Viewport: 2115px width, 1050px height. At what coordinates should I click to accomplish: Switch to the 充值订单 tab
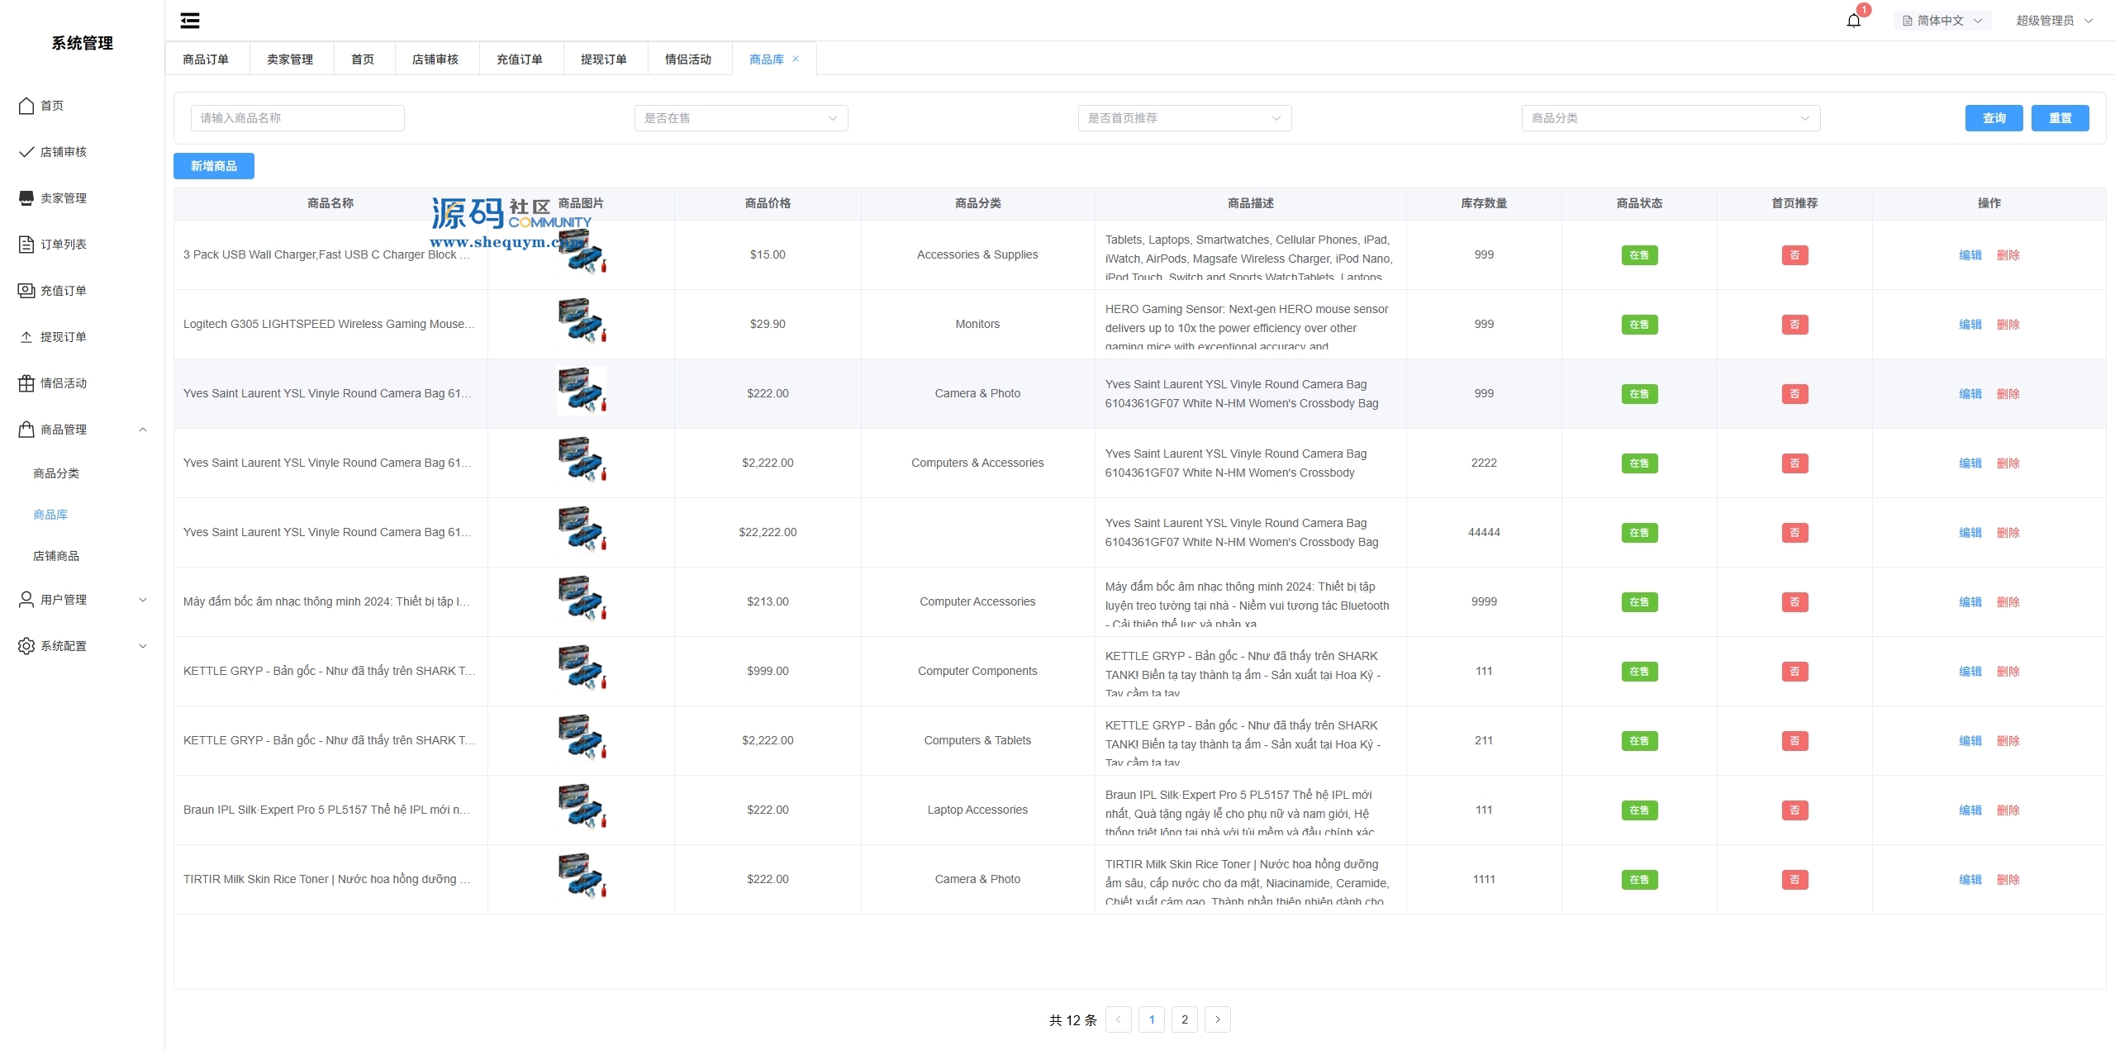tap(520, 59)
